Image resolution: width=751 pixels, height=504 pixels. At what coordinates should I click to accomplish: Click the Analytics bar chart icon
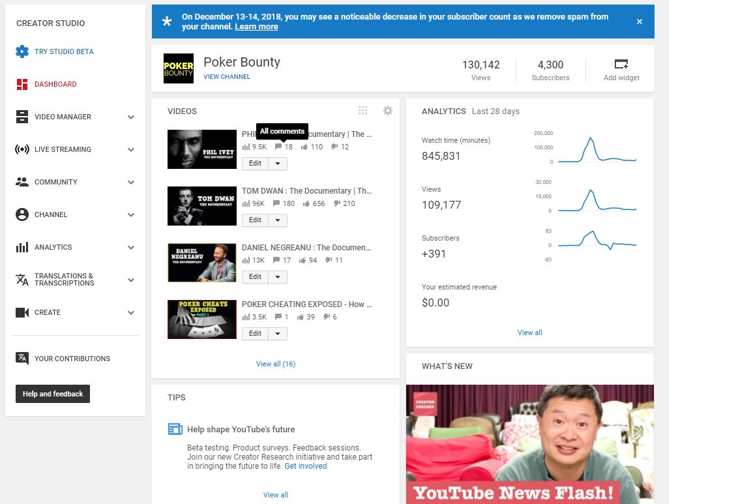[22, 247]
